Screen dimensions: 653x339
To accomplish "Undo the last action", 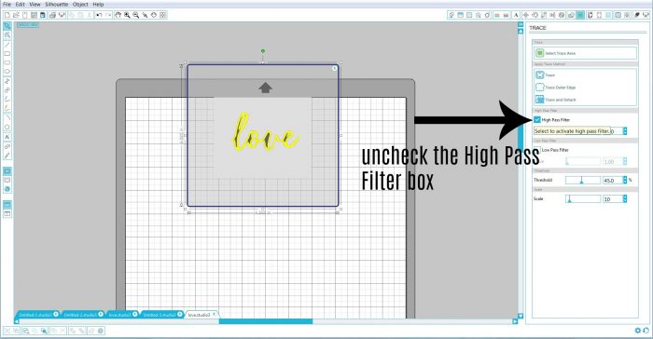I will tap(99, 15).
